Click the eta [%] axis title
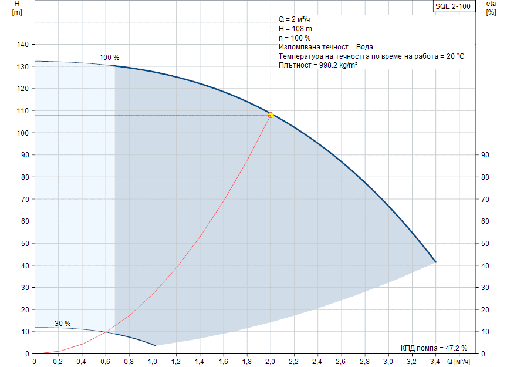507x367 pixels. [x=491, y=8]
